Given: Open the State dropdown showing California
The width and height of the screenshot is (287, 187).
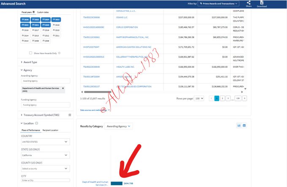Looking at the screenshot, I should (46, 155).
